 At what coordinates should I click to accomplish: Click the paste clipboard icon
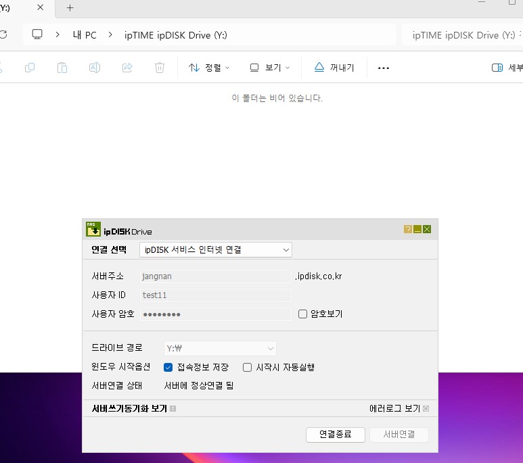tap(62, 68)
